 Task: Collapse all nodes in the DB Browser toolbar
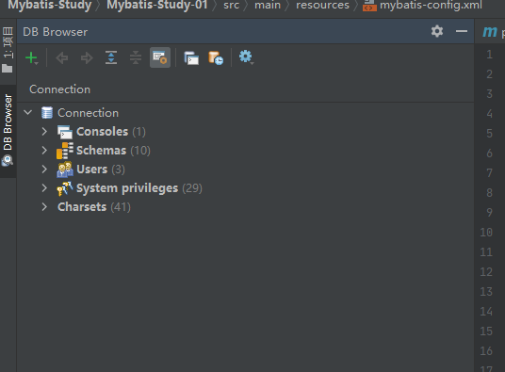tap(136, 58)
